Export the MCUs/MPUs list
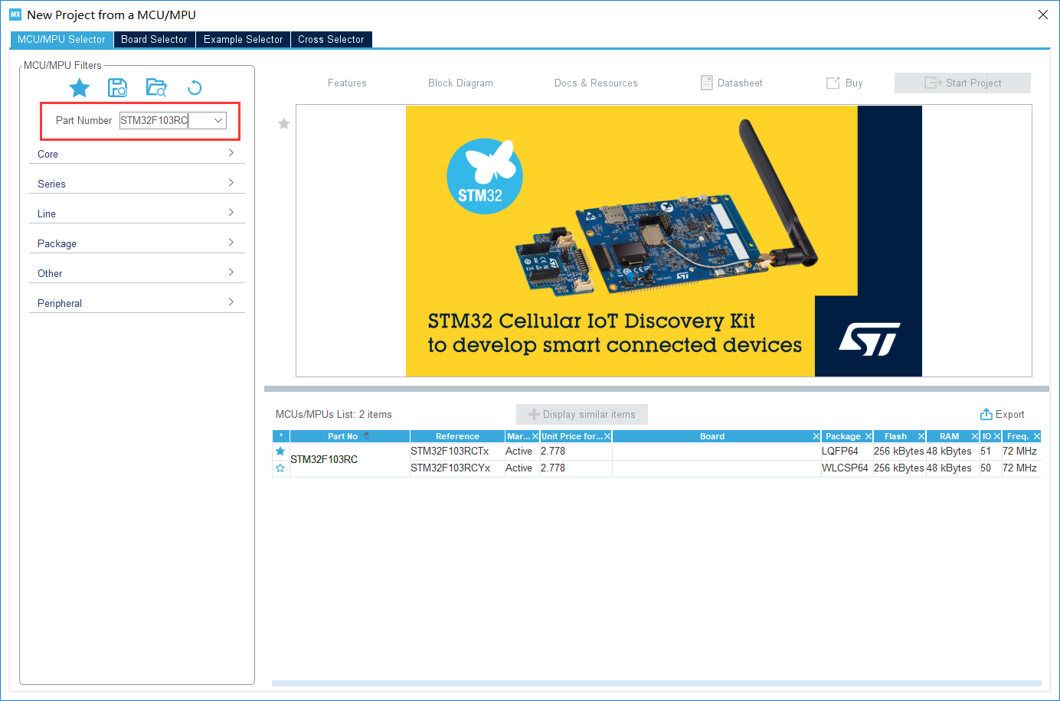The width and height of the screenshot is (1060, 701). click(x=1002, y=414)
